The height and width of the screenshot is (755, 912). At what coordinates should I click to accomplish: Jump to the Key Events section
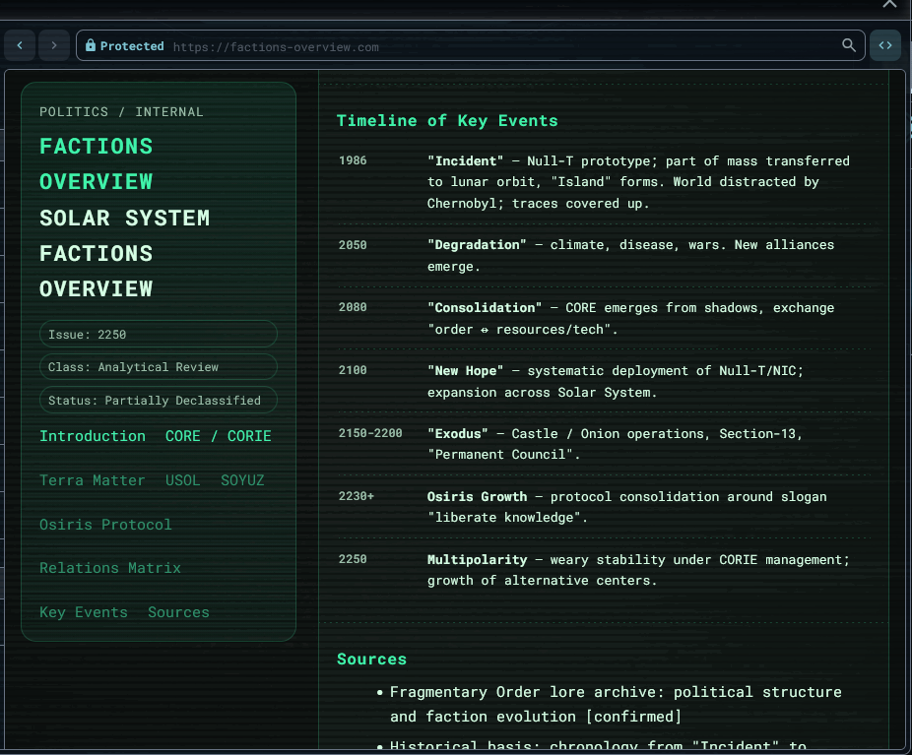pyautogui.click(x=83, y=612)
